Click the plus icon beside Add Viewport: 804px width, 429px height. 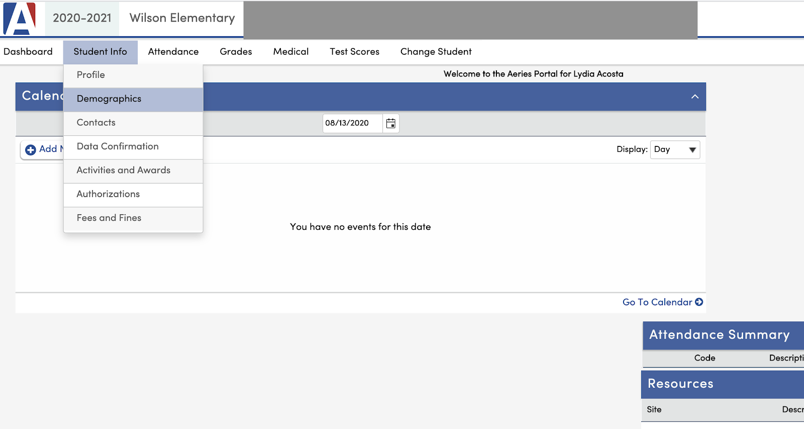pyautogui.click(x=31, y=149)
